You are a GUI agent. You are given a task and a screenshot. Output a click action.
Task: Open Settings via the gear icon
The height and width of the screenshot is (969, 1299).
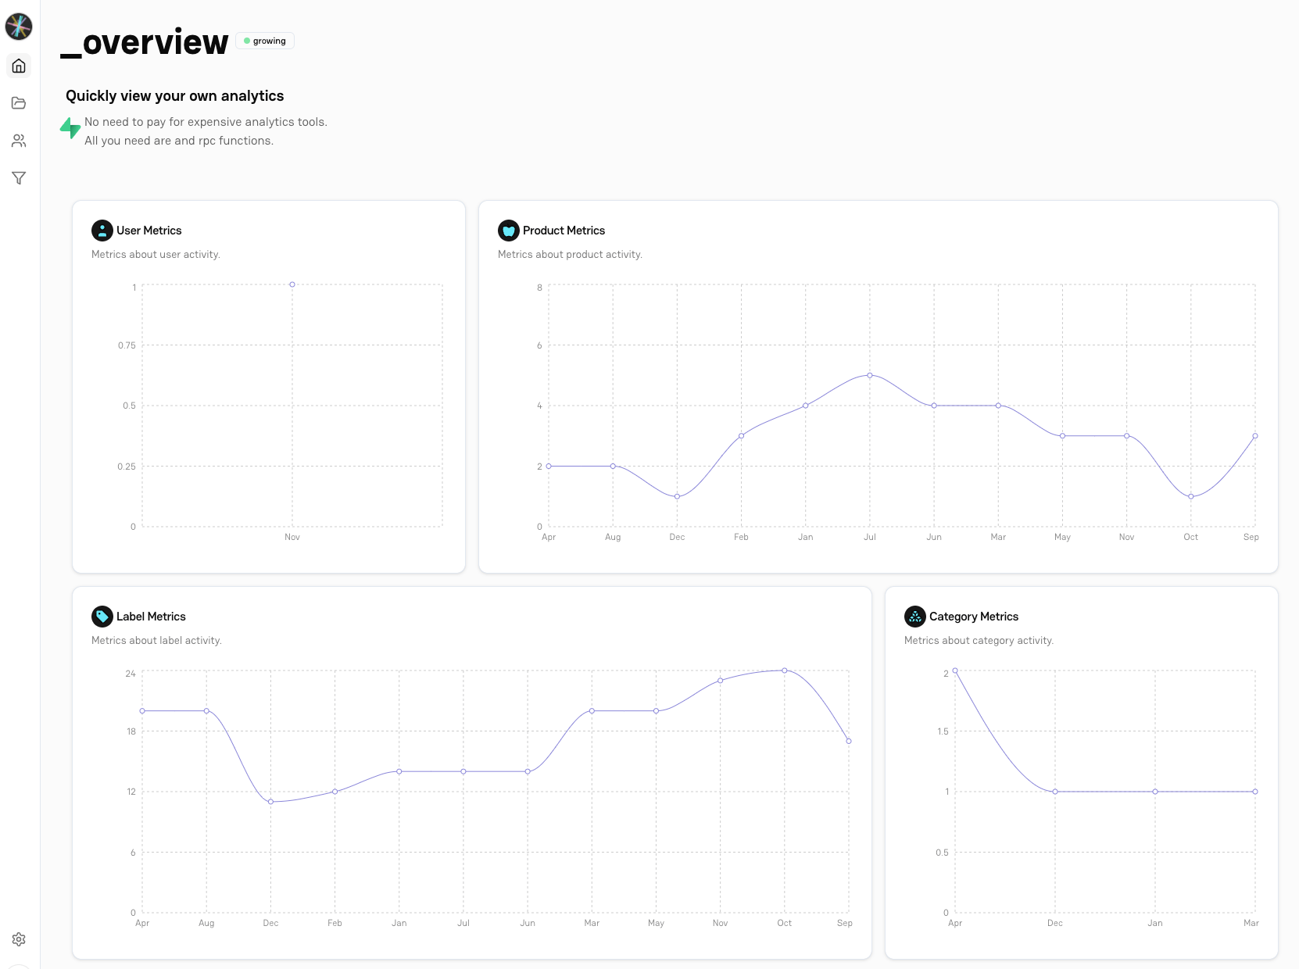pyautogui.click(x=19, y=939)
